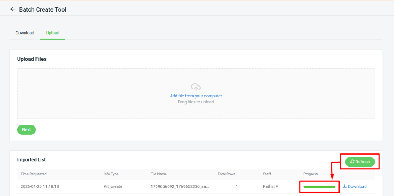Select the 2026-01-29 11:18:13 timestamp cell
The width and height of the screenshot is (394, 196).
(x=40, y=186)
